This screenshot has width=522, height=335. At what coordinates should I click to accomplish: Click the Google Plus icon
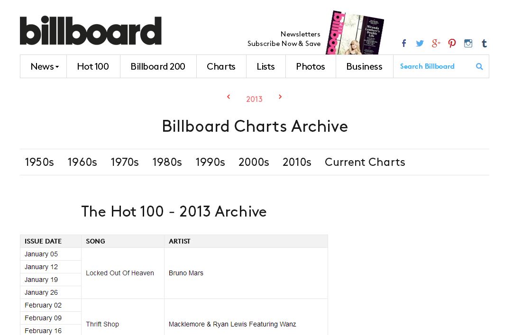436,43
